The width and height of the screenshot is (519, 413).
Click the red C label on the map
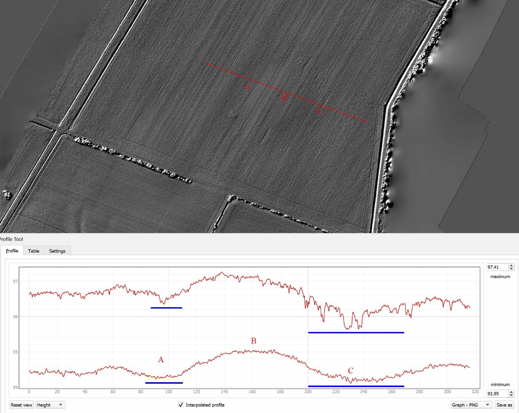point(319,111)
